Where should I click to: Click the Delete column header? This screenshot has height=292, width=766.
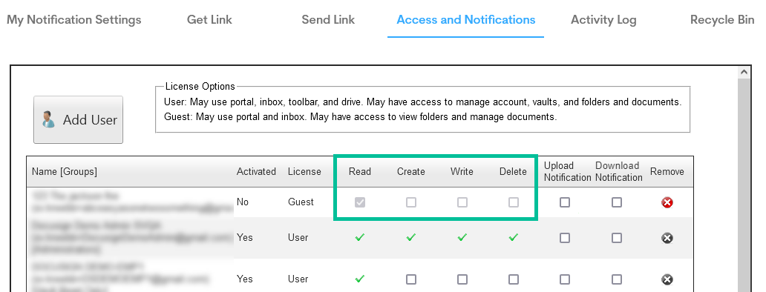[x=513, y=172]
